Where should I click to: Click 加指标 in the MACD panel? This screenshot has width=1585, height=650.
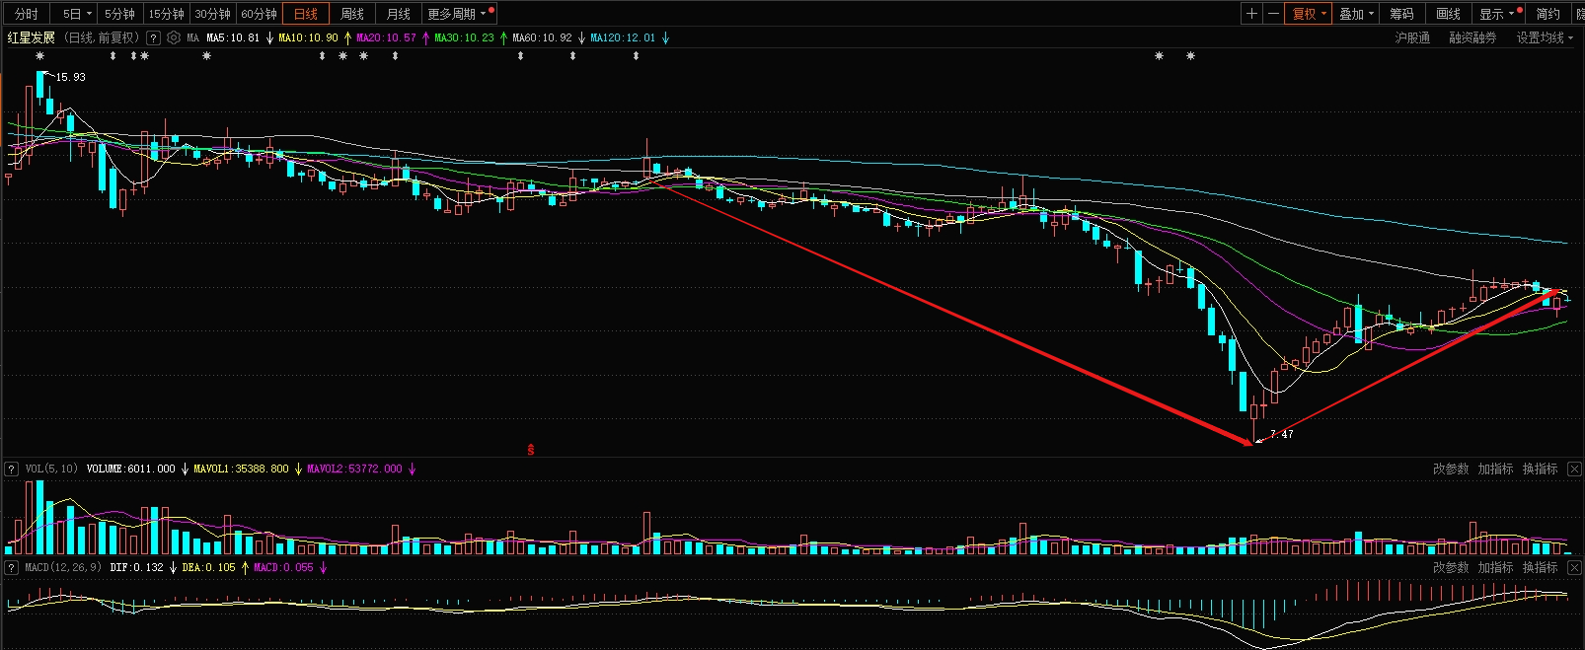coord(1495,567)
